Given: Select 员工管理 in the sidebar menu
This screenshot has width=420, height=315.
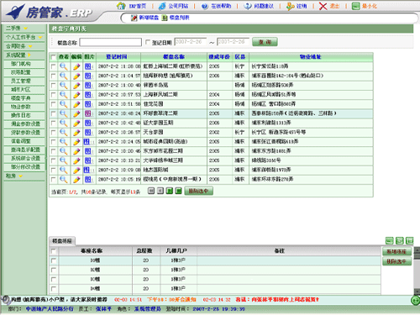Looking at the screenshot, I should (x=21, y=81).
